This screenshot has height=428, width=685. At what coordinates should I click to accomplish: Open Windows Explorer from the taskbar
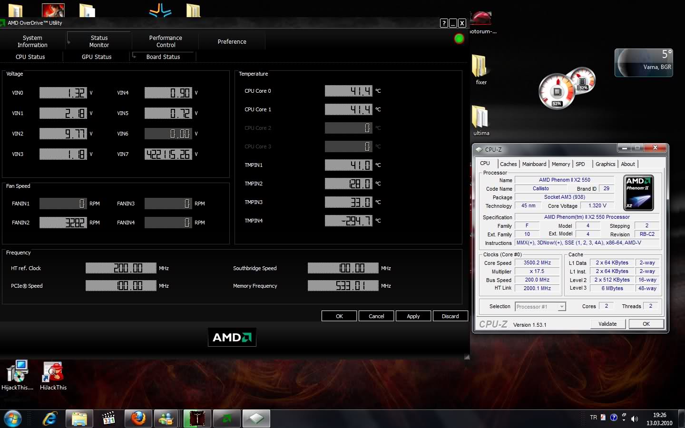click(79, 419)
